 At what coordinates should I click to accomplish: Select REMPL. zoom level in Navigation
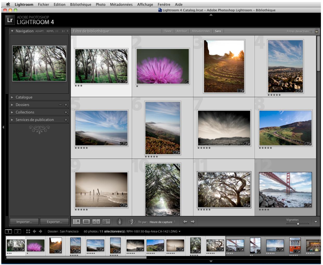50,31
